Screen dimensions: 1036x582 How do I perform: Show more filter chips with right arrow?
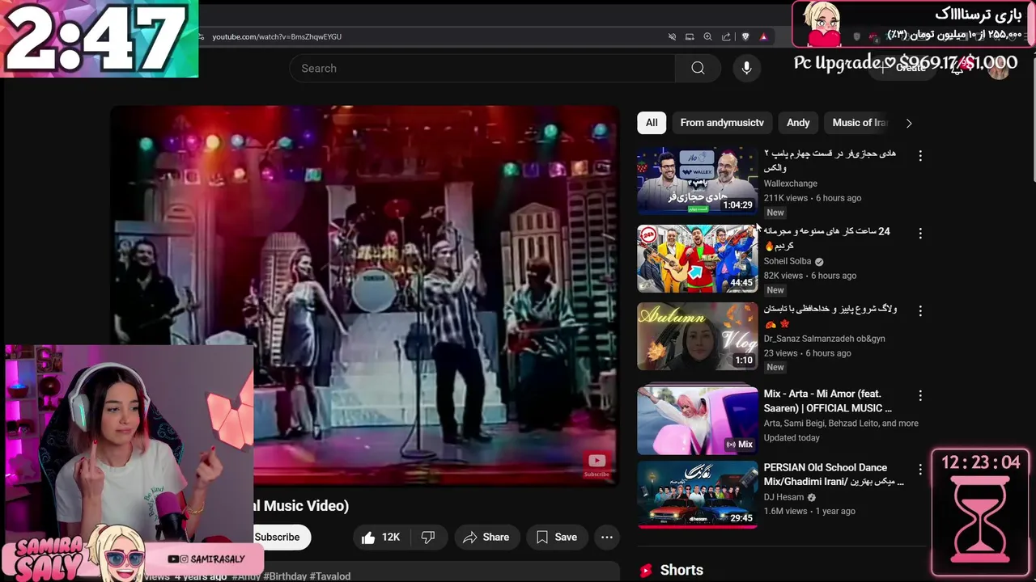tap(909, 123)
